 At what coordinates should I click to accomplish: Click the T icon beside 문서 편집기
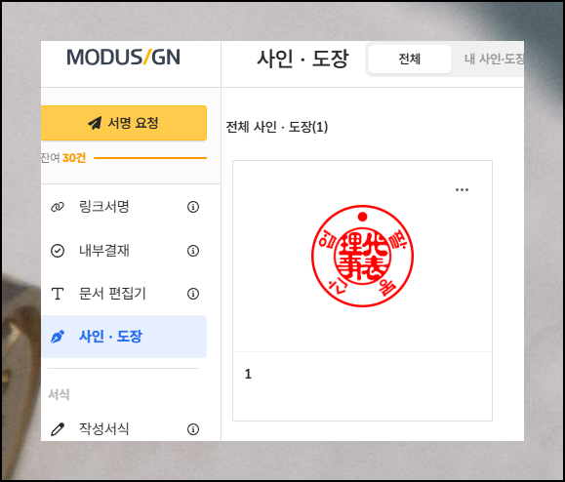coord(58,294)
